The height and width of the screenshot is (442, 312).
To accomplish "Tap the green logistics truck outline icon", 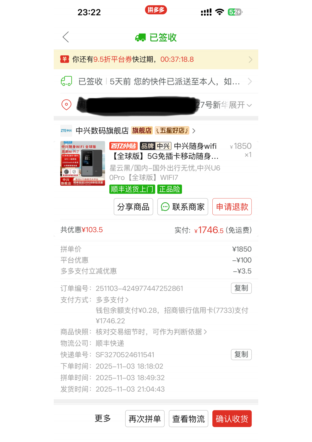I will 66,81.
